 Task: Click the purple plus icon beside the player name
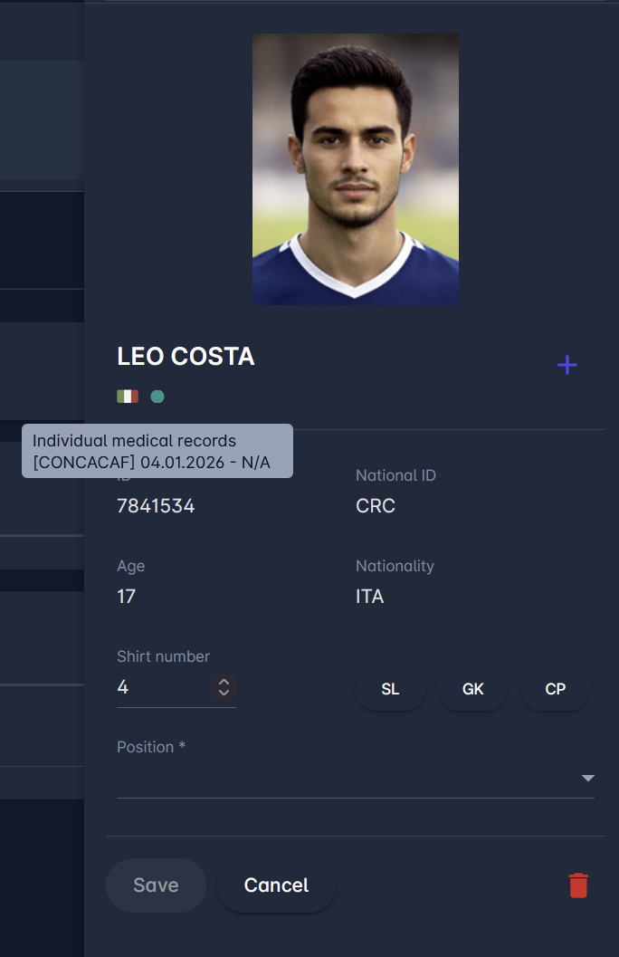click(567, 365)
